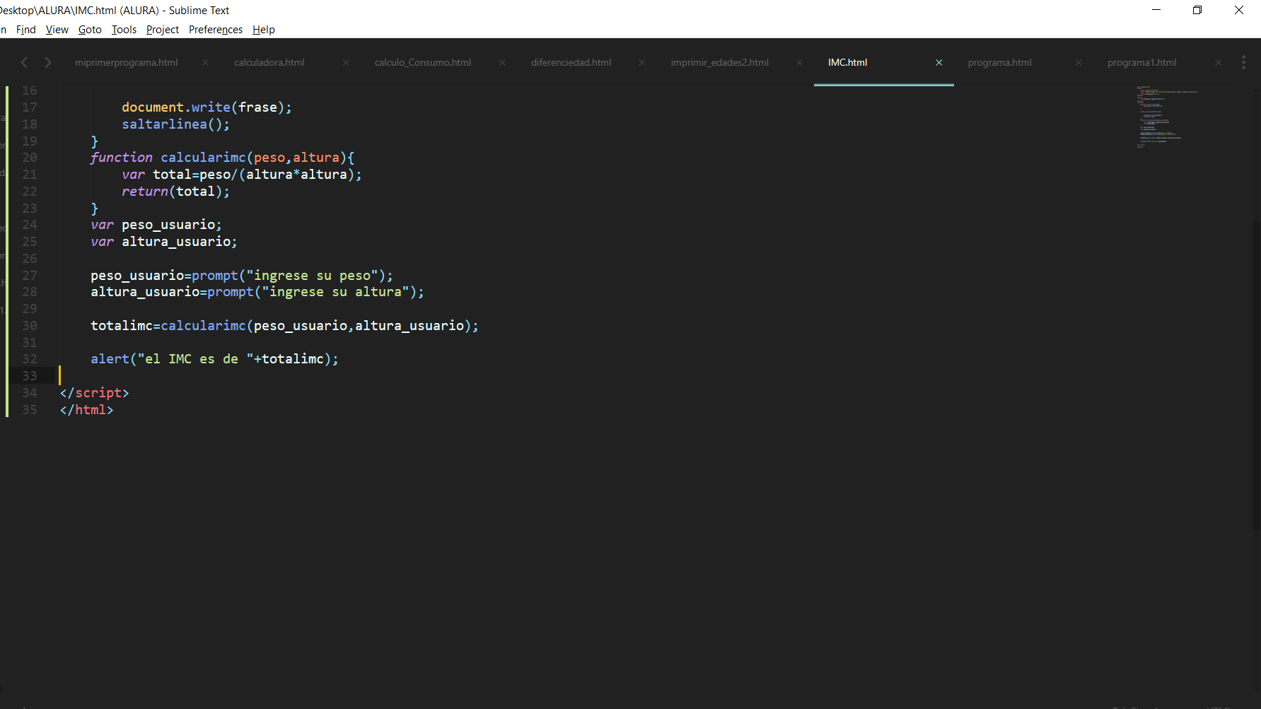This screenshot has height=709, width=1261.
Task: Switch to diferenciedad.html tab
Action: [571, 62]
